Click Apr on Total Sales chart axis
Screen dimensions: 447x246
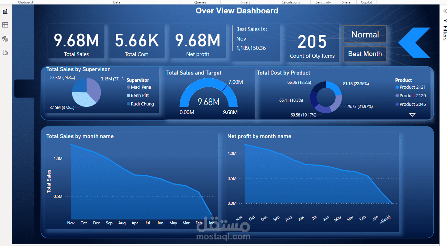coord(135,223)
